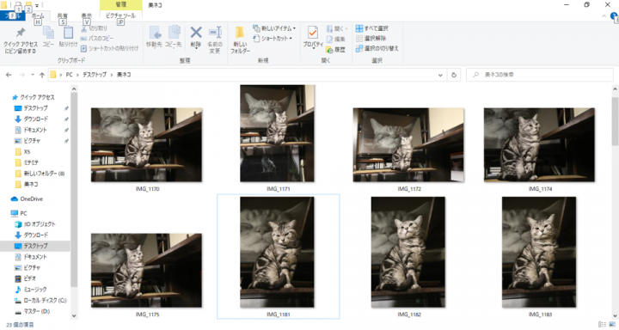Click file list scrollbar down arrow
Image resolution: width=619 pixels, height=330 pixels.
point(615,315)
